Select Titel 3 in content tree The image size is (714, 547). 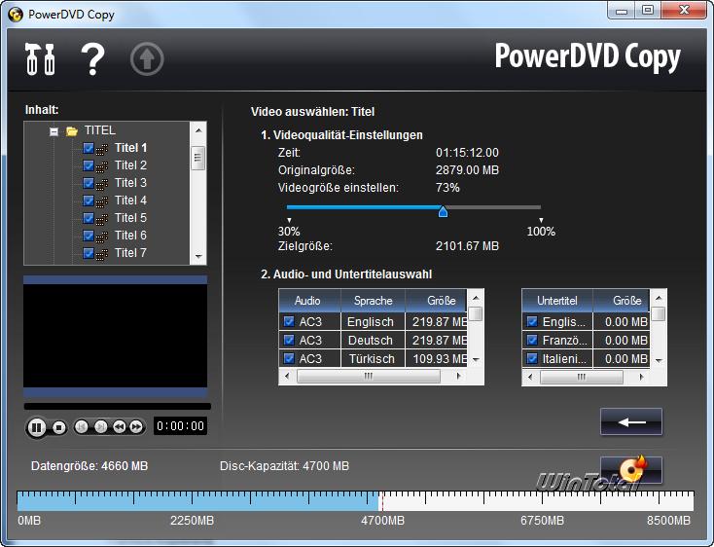coord(130,183)
